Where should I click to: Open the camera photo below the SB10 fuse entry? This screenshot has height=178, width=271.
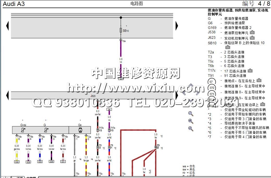[x=228, y=47]
